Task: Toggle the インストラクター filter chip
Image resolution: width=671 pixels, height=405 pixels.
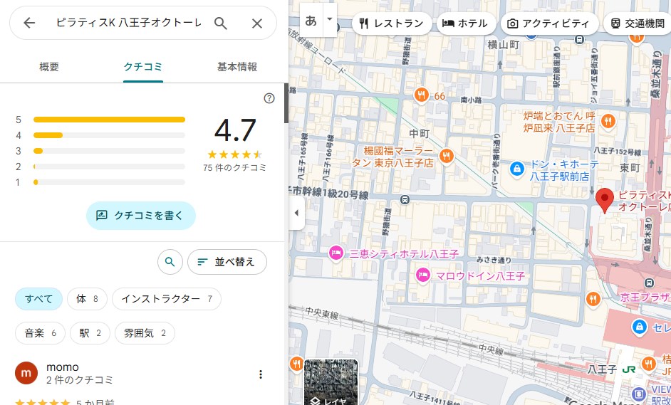Action: pos(166,299)
